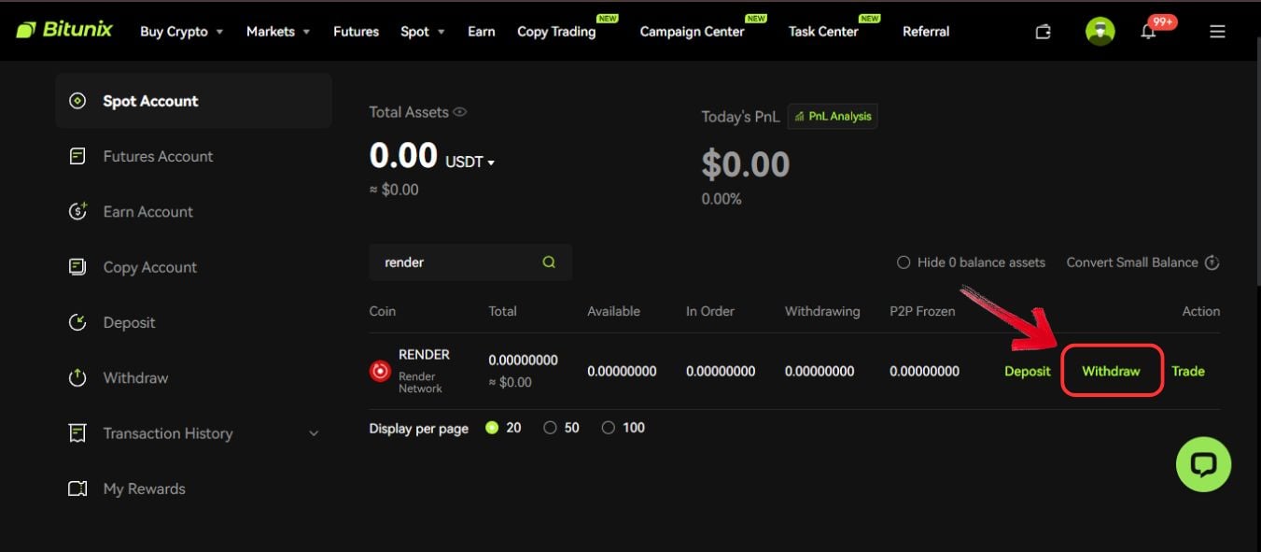The image size is (1261, 552).
Task: Click Trade in the RENDER row
Action: point(1188,371)
